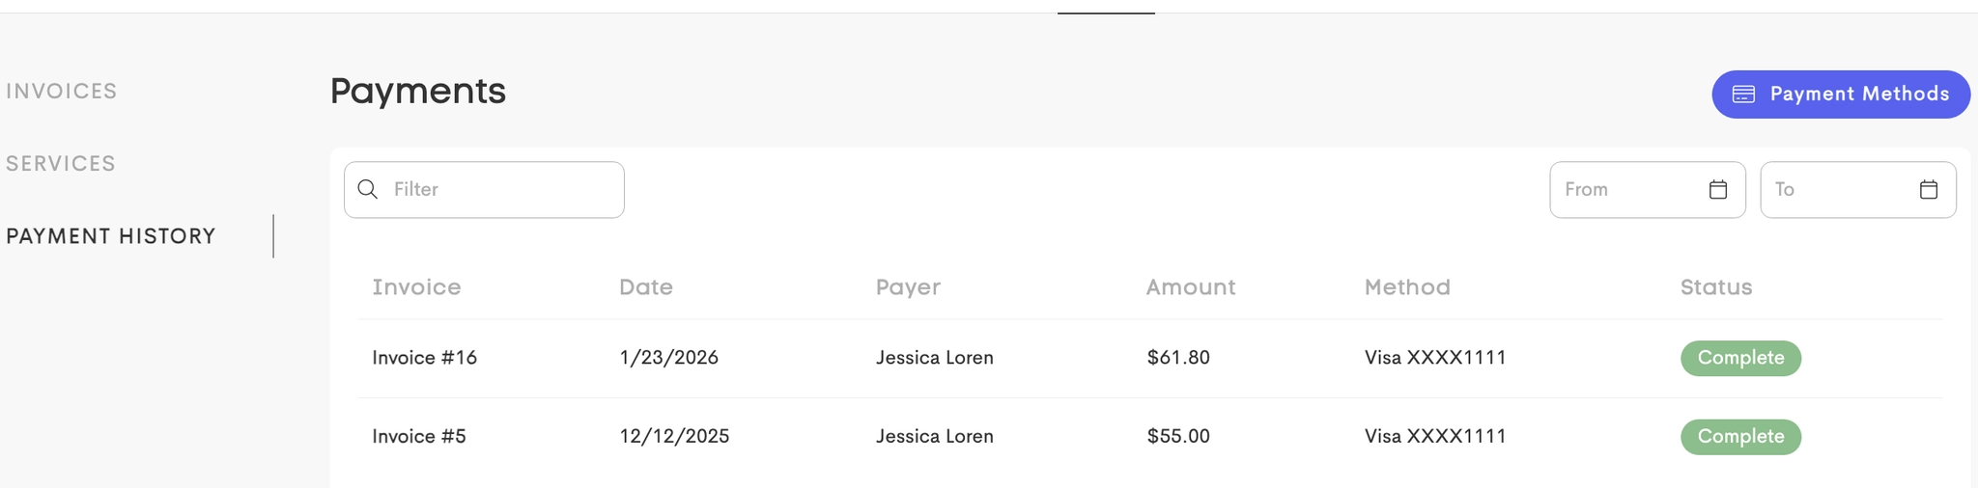Sort by the Date column header
The image size is (1978, 488).
(x=645, y=287)
